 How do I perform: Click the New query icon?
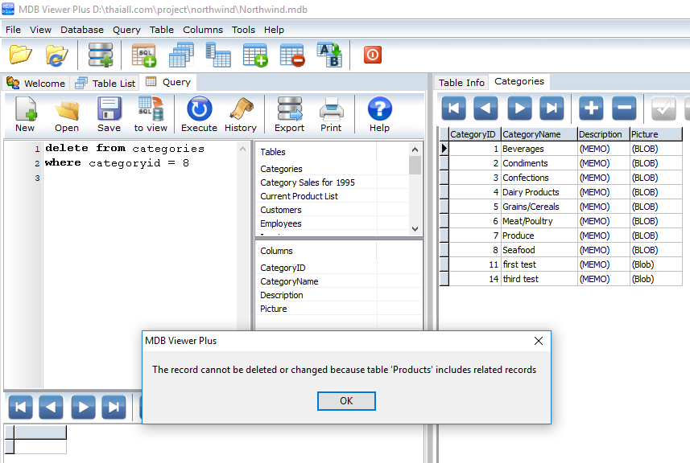click(25, 114)
